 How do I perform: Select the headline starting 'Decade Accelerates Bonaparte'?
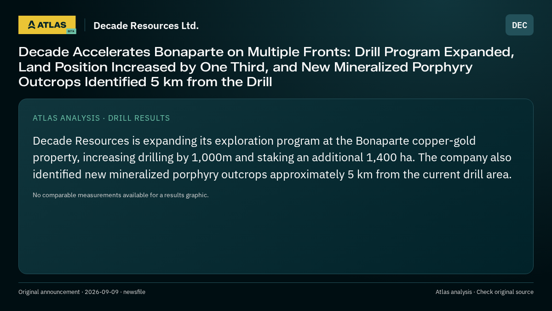point(266,67)
